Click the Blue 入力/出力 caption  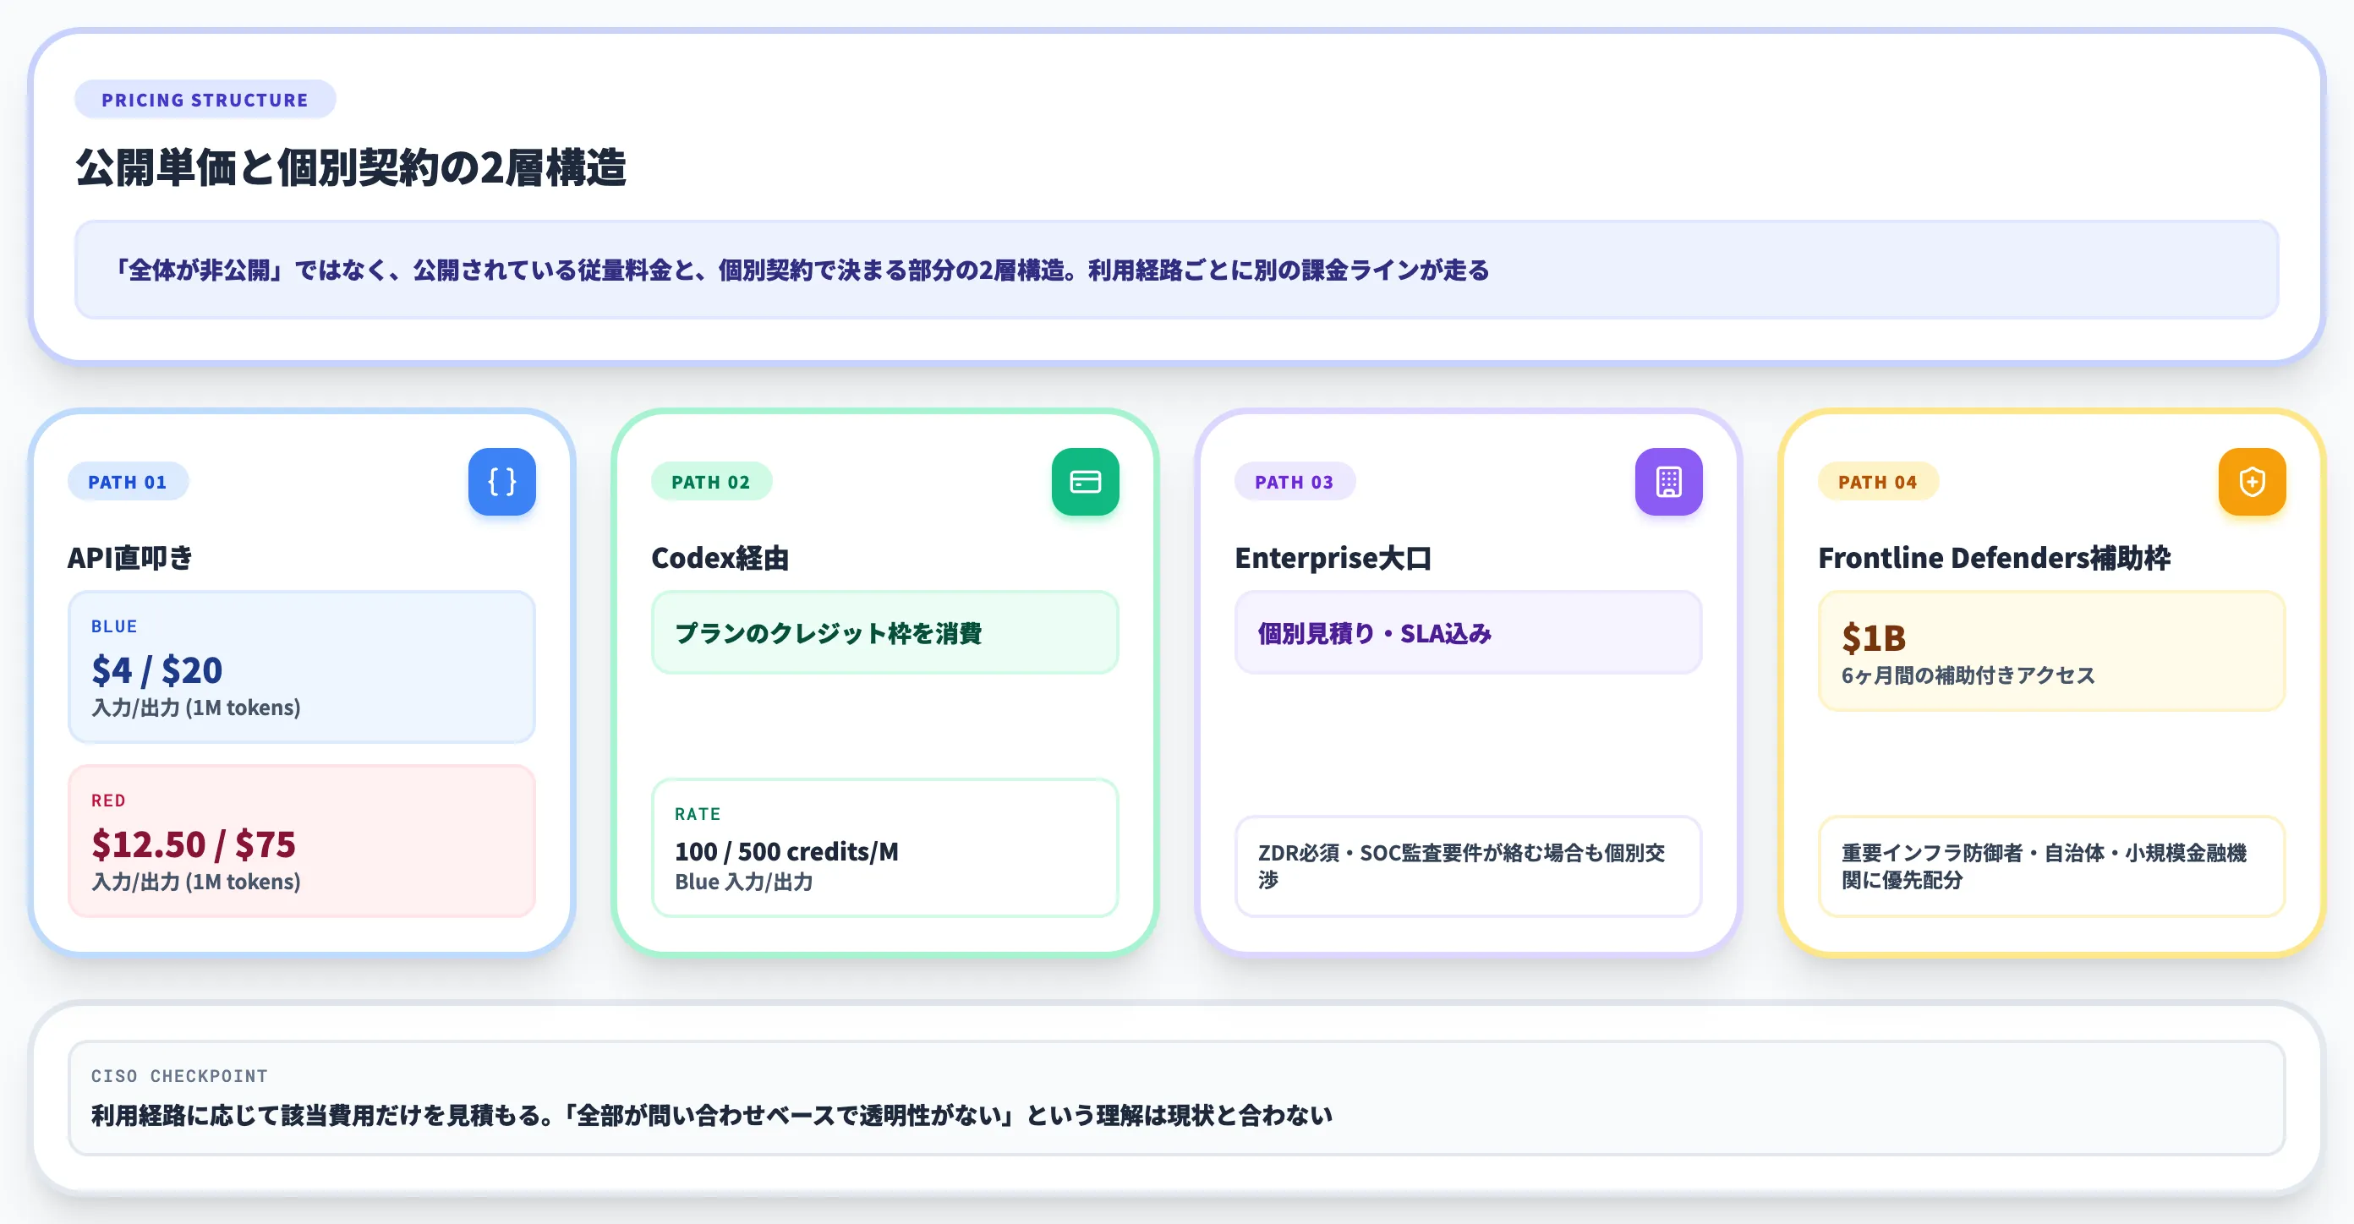[744, 882]
